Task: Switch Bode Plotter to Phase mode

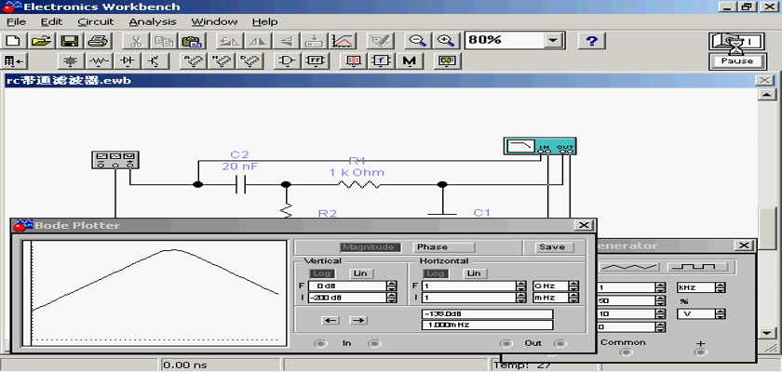Action: pyautogui.click(x=444, y=247)
